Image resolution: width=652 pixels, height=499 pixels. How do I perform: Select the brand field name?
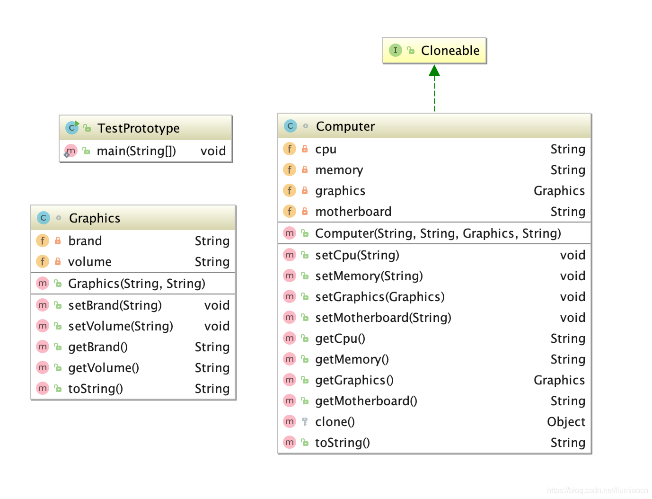pos(85,241)
